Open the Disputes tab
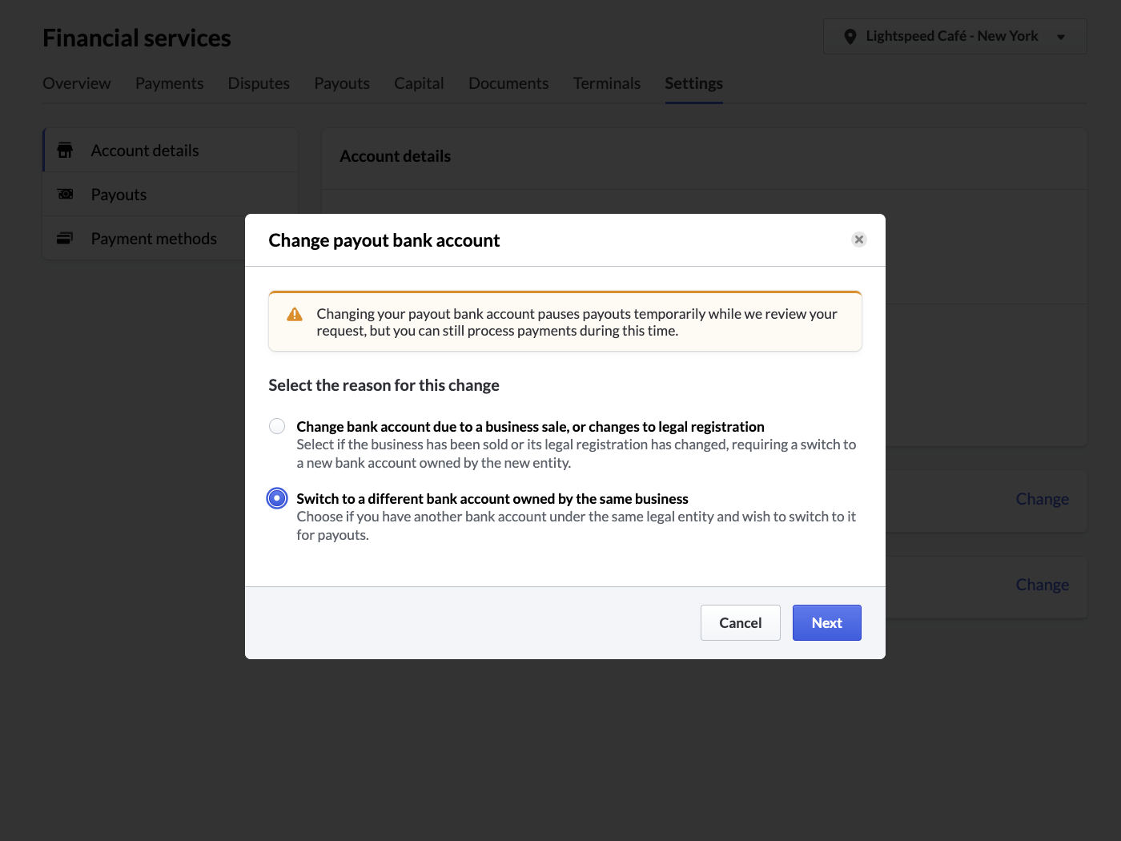1121x841 pixels. 258,83
